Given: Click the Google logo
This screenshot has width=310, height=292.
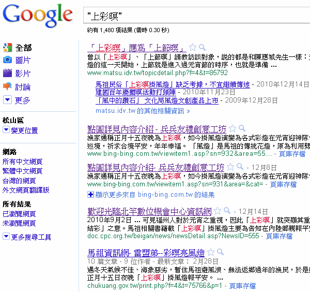Looking at the screenshot, I should [x=38, y=15].
